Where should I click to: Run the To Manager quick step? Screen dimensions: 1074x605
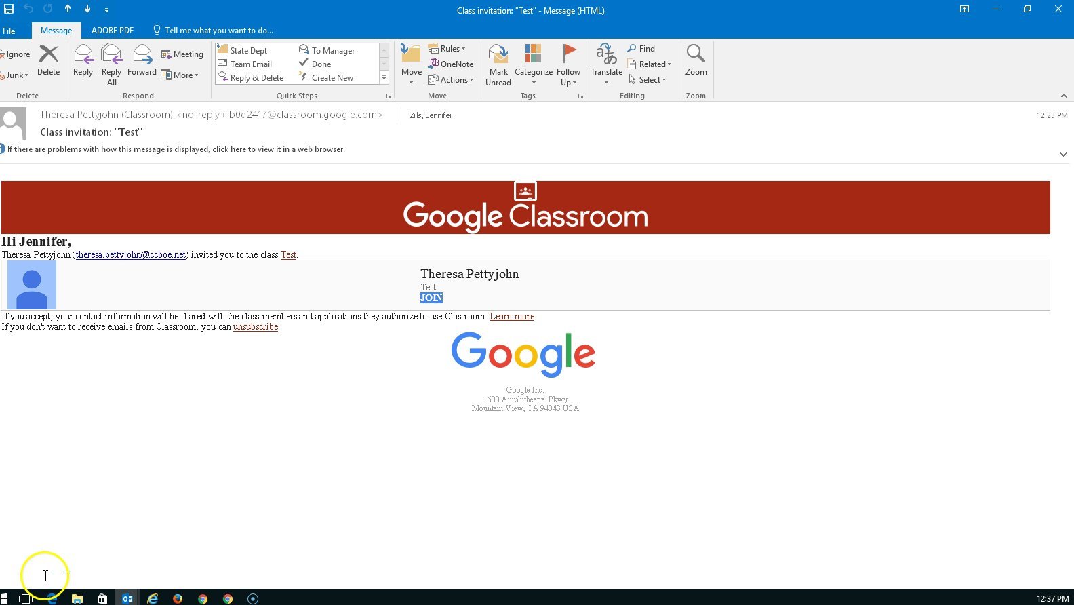327,50
